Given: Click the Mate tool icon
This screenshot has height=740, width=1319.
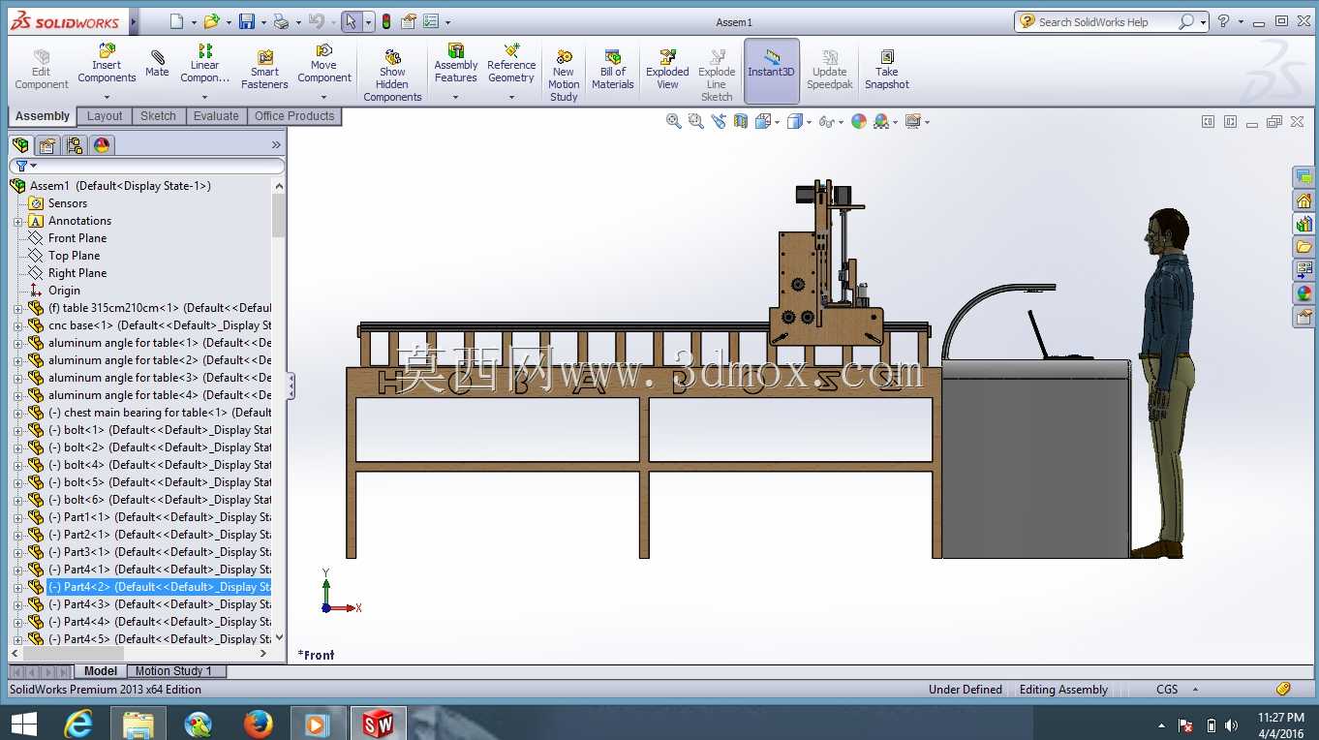Looking at the screenshot, I should pos(157,64).
